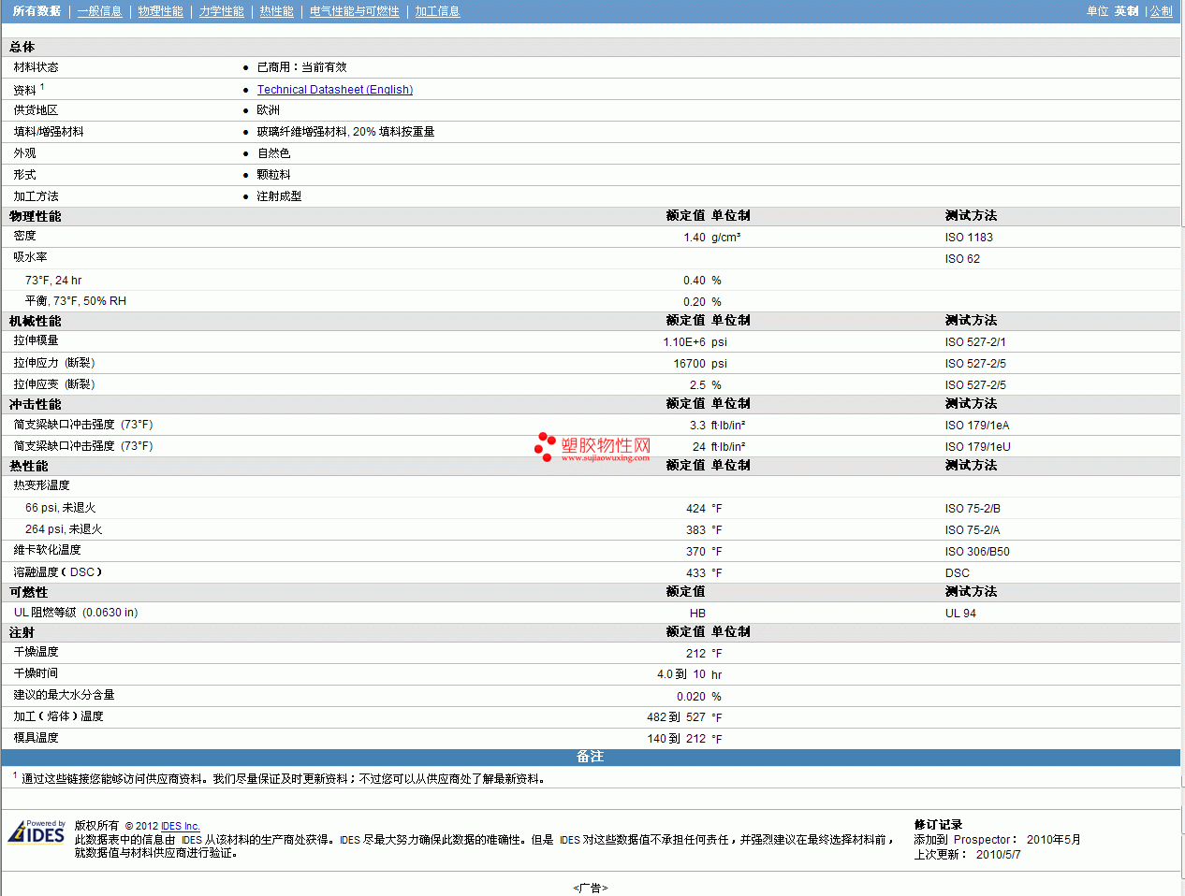Viewport: 1185px width, 896px height.
Task: Click the 材料状态 row label
Action: pos(36,67)
